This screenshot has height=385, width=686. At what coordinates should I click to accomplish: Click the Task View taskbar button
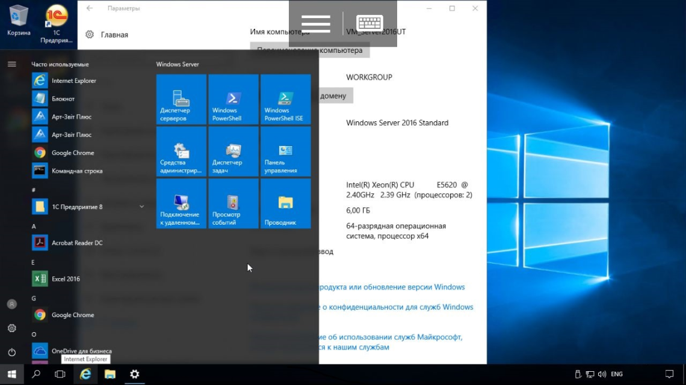pyautogui.click(x=60, y=374)
